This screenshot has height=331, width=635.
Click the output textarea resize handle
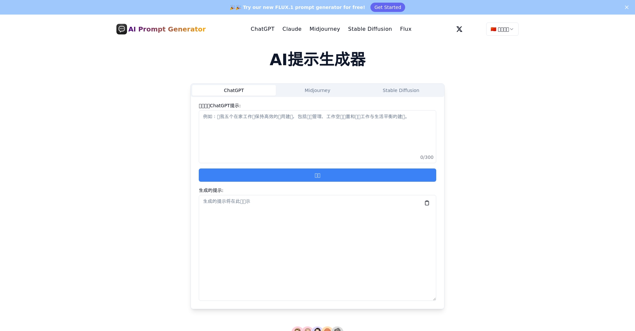[x=434, y=299]
